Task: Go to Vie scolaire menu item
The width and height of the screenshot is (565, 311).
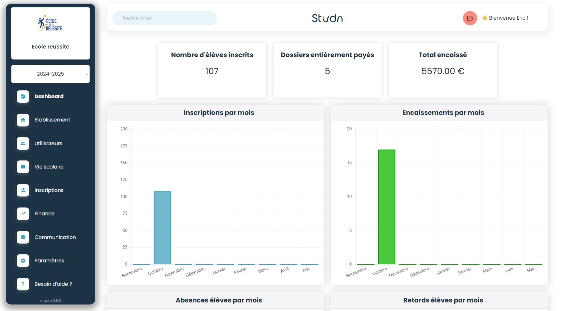Action: [49, 167]
